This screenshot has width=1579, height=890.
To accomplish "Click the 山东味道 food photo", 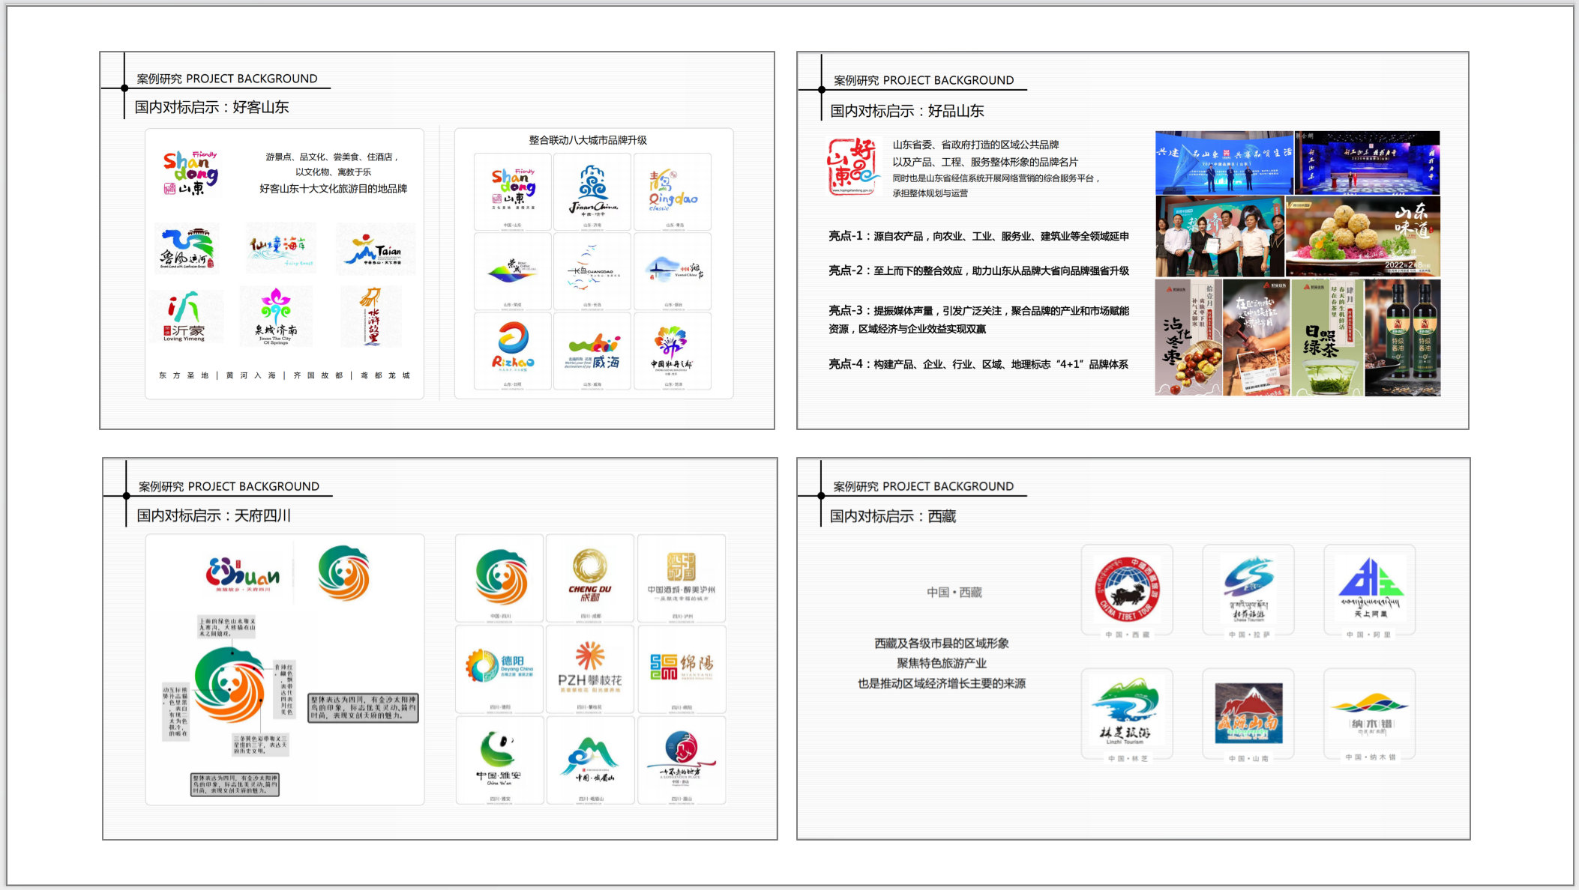I will point(1362,237).
